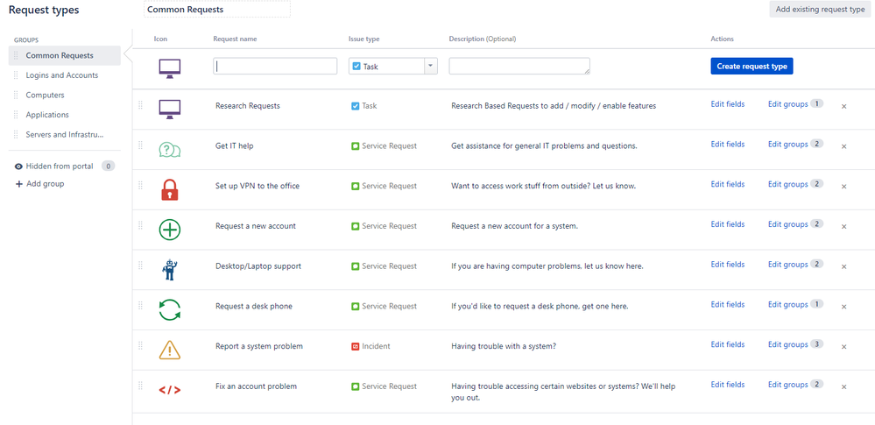Image resolution: width=875 pixels, height=425 pixels.
Task: Click drag handle of Report a system problem row
Action: (141, 346)
